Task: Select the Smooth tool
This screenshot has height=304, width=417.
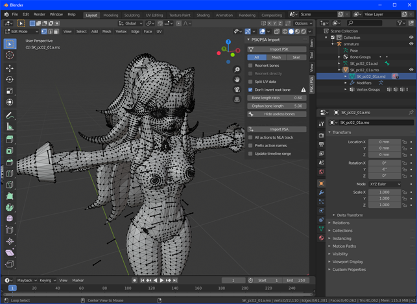Action: point(10,218)
